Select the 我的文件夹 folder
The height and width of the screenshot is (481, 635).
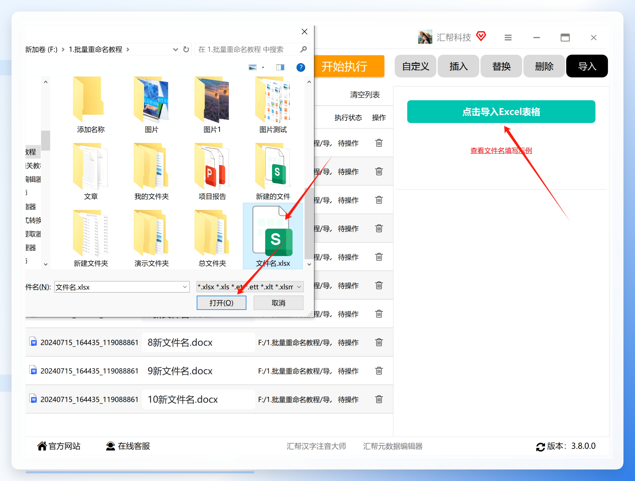point(151,172)
